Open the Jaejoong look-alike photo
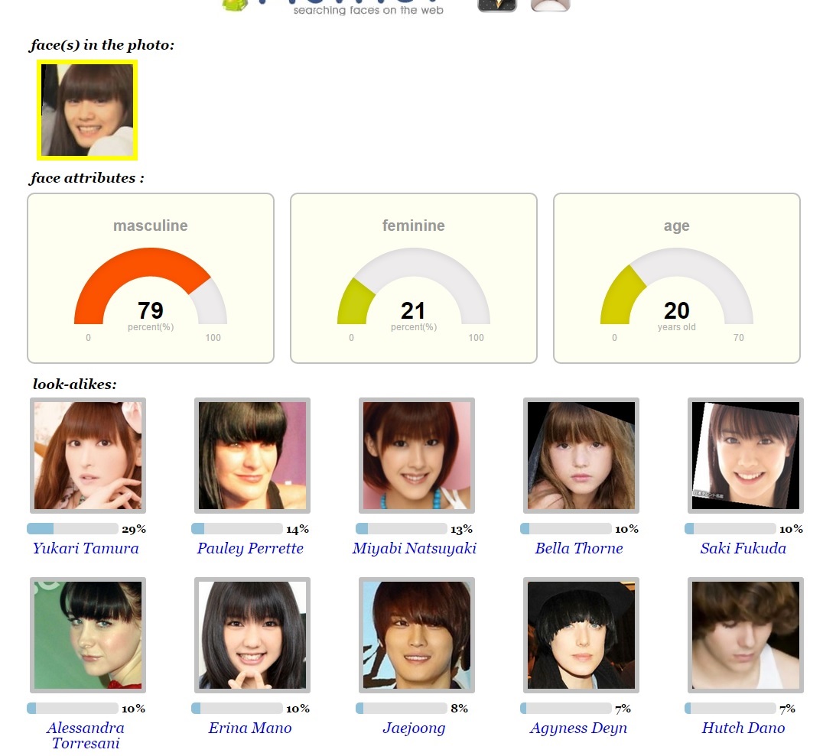This screenshot has width=836, height=756. pyautogui.click(x=416, y=635)
